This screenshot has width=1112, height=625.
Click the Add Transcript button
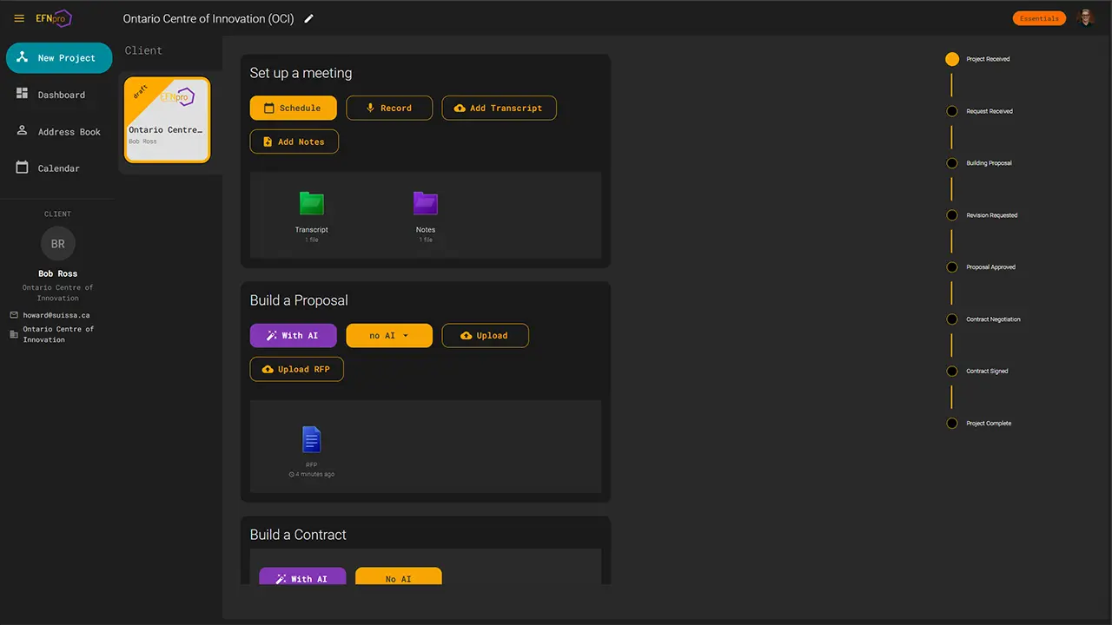point(499,109)
